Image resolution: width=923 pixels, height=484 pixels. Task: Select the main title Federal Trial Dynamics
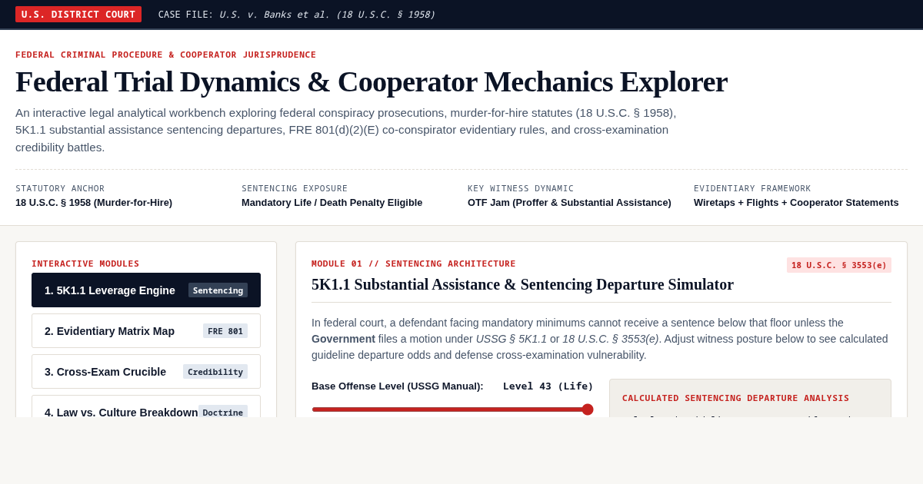372,81
